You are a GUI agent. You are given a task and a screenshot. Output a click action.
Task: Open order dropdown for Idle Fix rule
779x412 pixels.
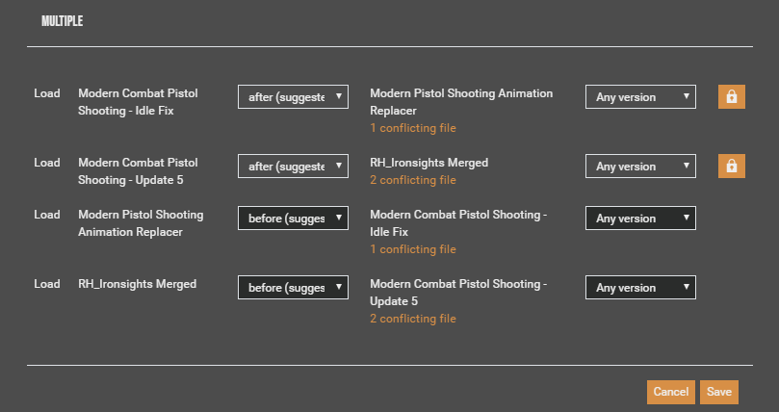[293, 96]
